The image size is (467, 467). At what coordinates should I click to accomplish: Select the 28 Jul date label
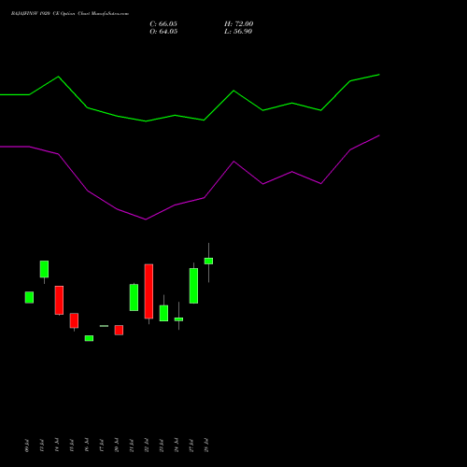click(x=206, y=446)
